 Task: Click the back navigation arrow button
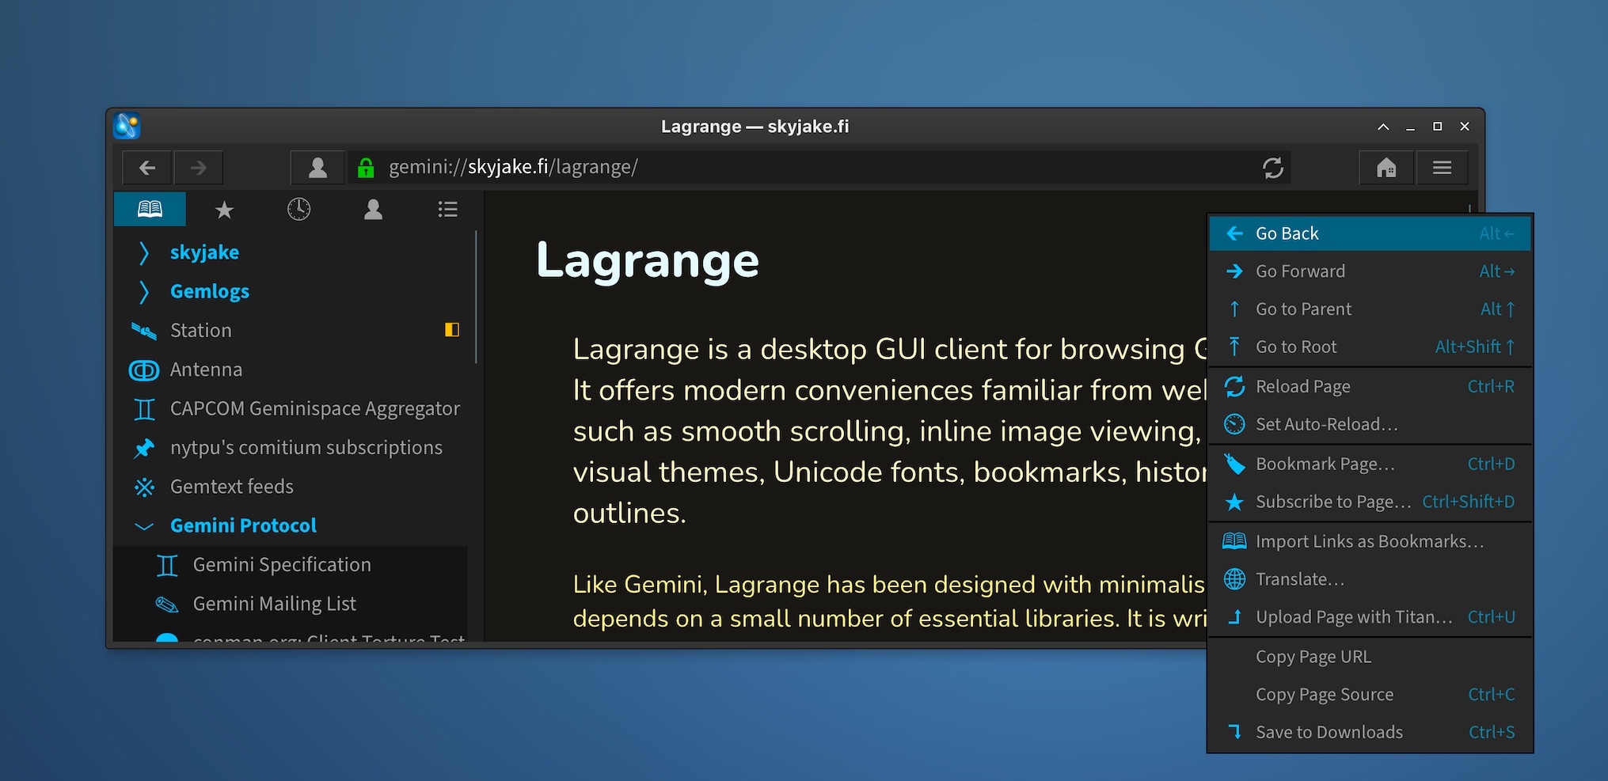click(147, 168)
